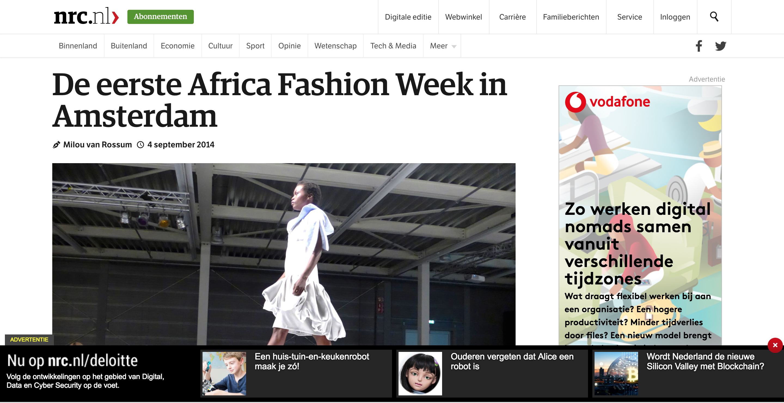The height and width of the screenshot is (403, 784).
Task: Go to Tech & Media section
Action: (393, 46)
